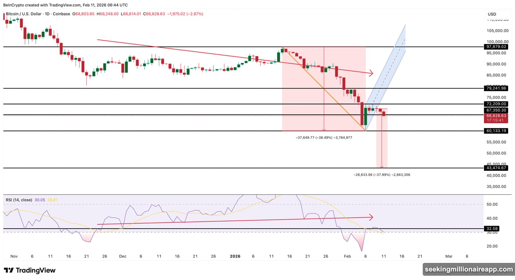Click the 60,133.19 support price label

click(497, 131)
